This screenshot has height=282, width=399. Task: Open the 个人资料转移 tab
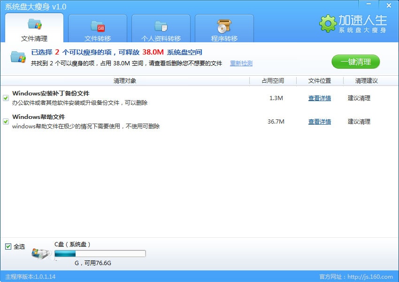[161, 28]
